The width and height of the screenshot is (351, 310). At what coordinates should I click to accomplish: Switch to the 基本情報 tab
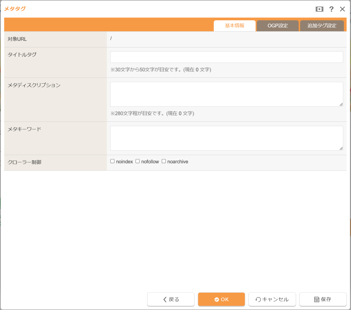(x=234, y=26)
